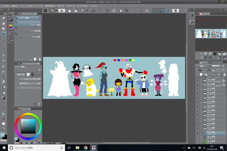Viewport: 227px width, 151px height.
Task: Hide the レイヤー 7 layer
Action: point(198,107)
